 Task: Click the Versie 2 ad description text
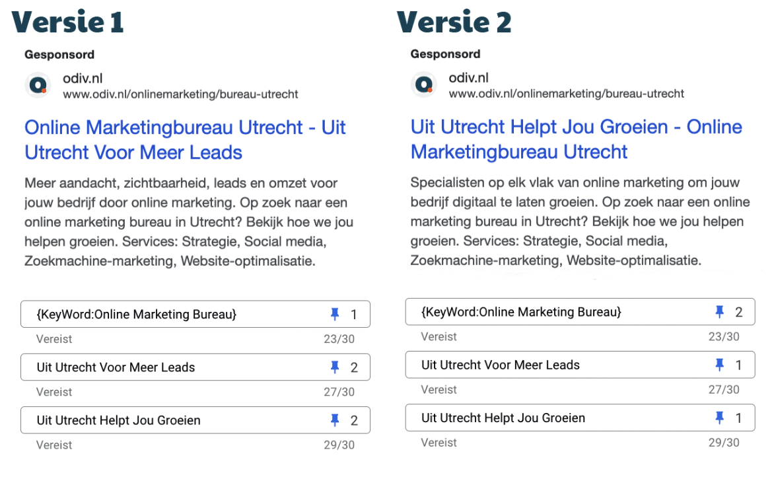575,221
